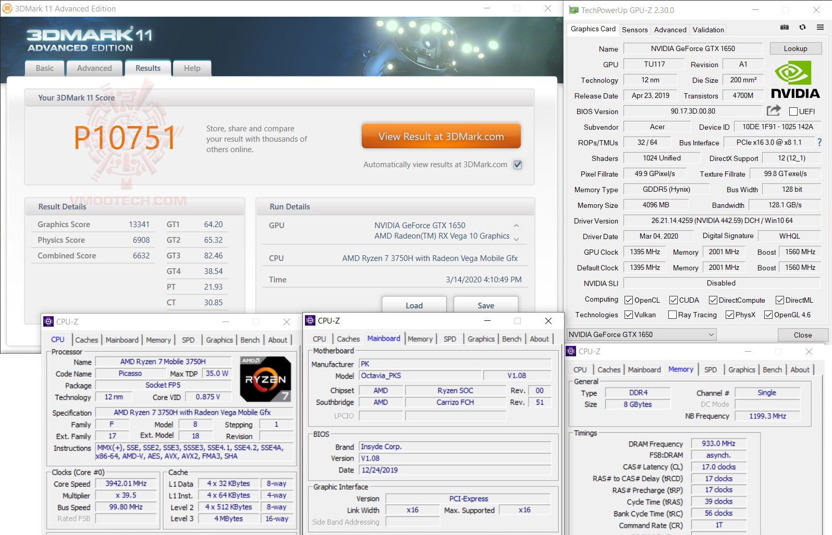Click the Save button in 3DMark
Viewport: 832px width, 535px height.
pos(486,305)
